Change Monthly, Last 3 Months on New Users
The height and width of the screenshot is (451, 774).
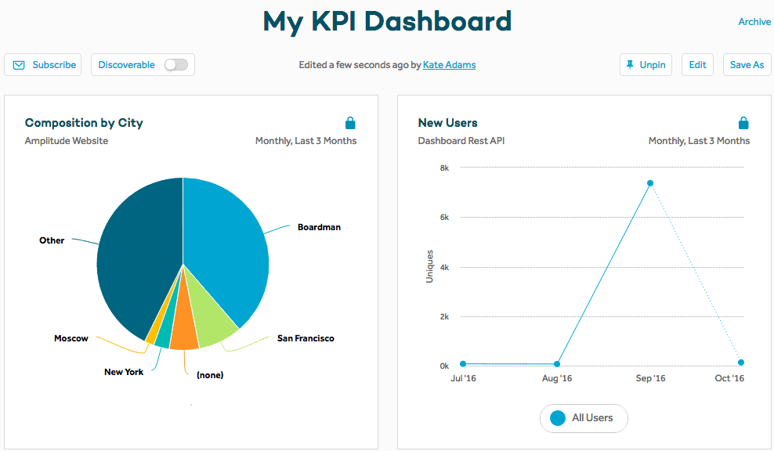coord(698,141)
